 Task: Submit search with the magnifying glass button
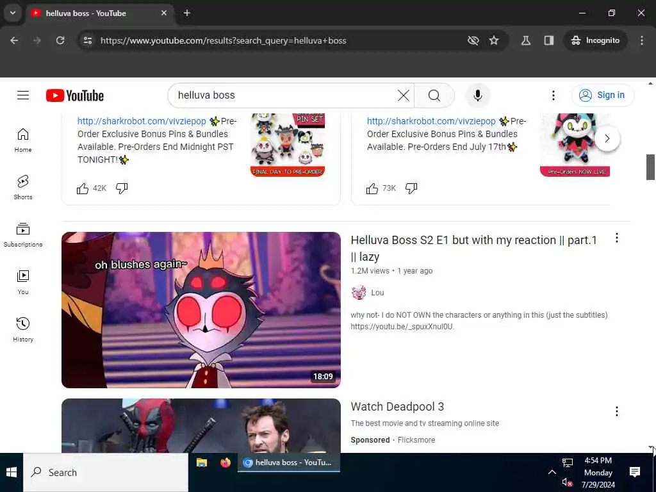point(434,95)
